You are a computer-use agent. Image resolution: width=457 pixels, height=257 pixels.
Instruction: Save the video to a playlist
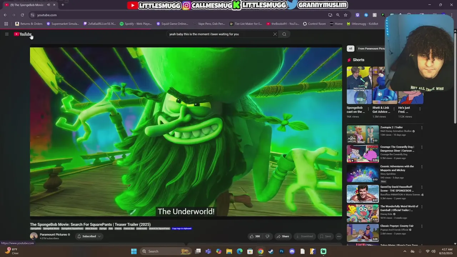[x=325, y=236]
